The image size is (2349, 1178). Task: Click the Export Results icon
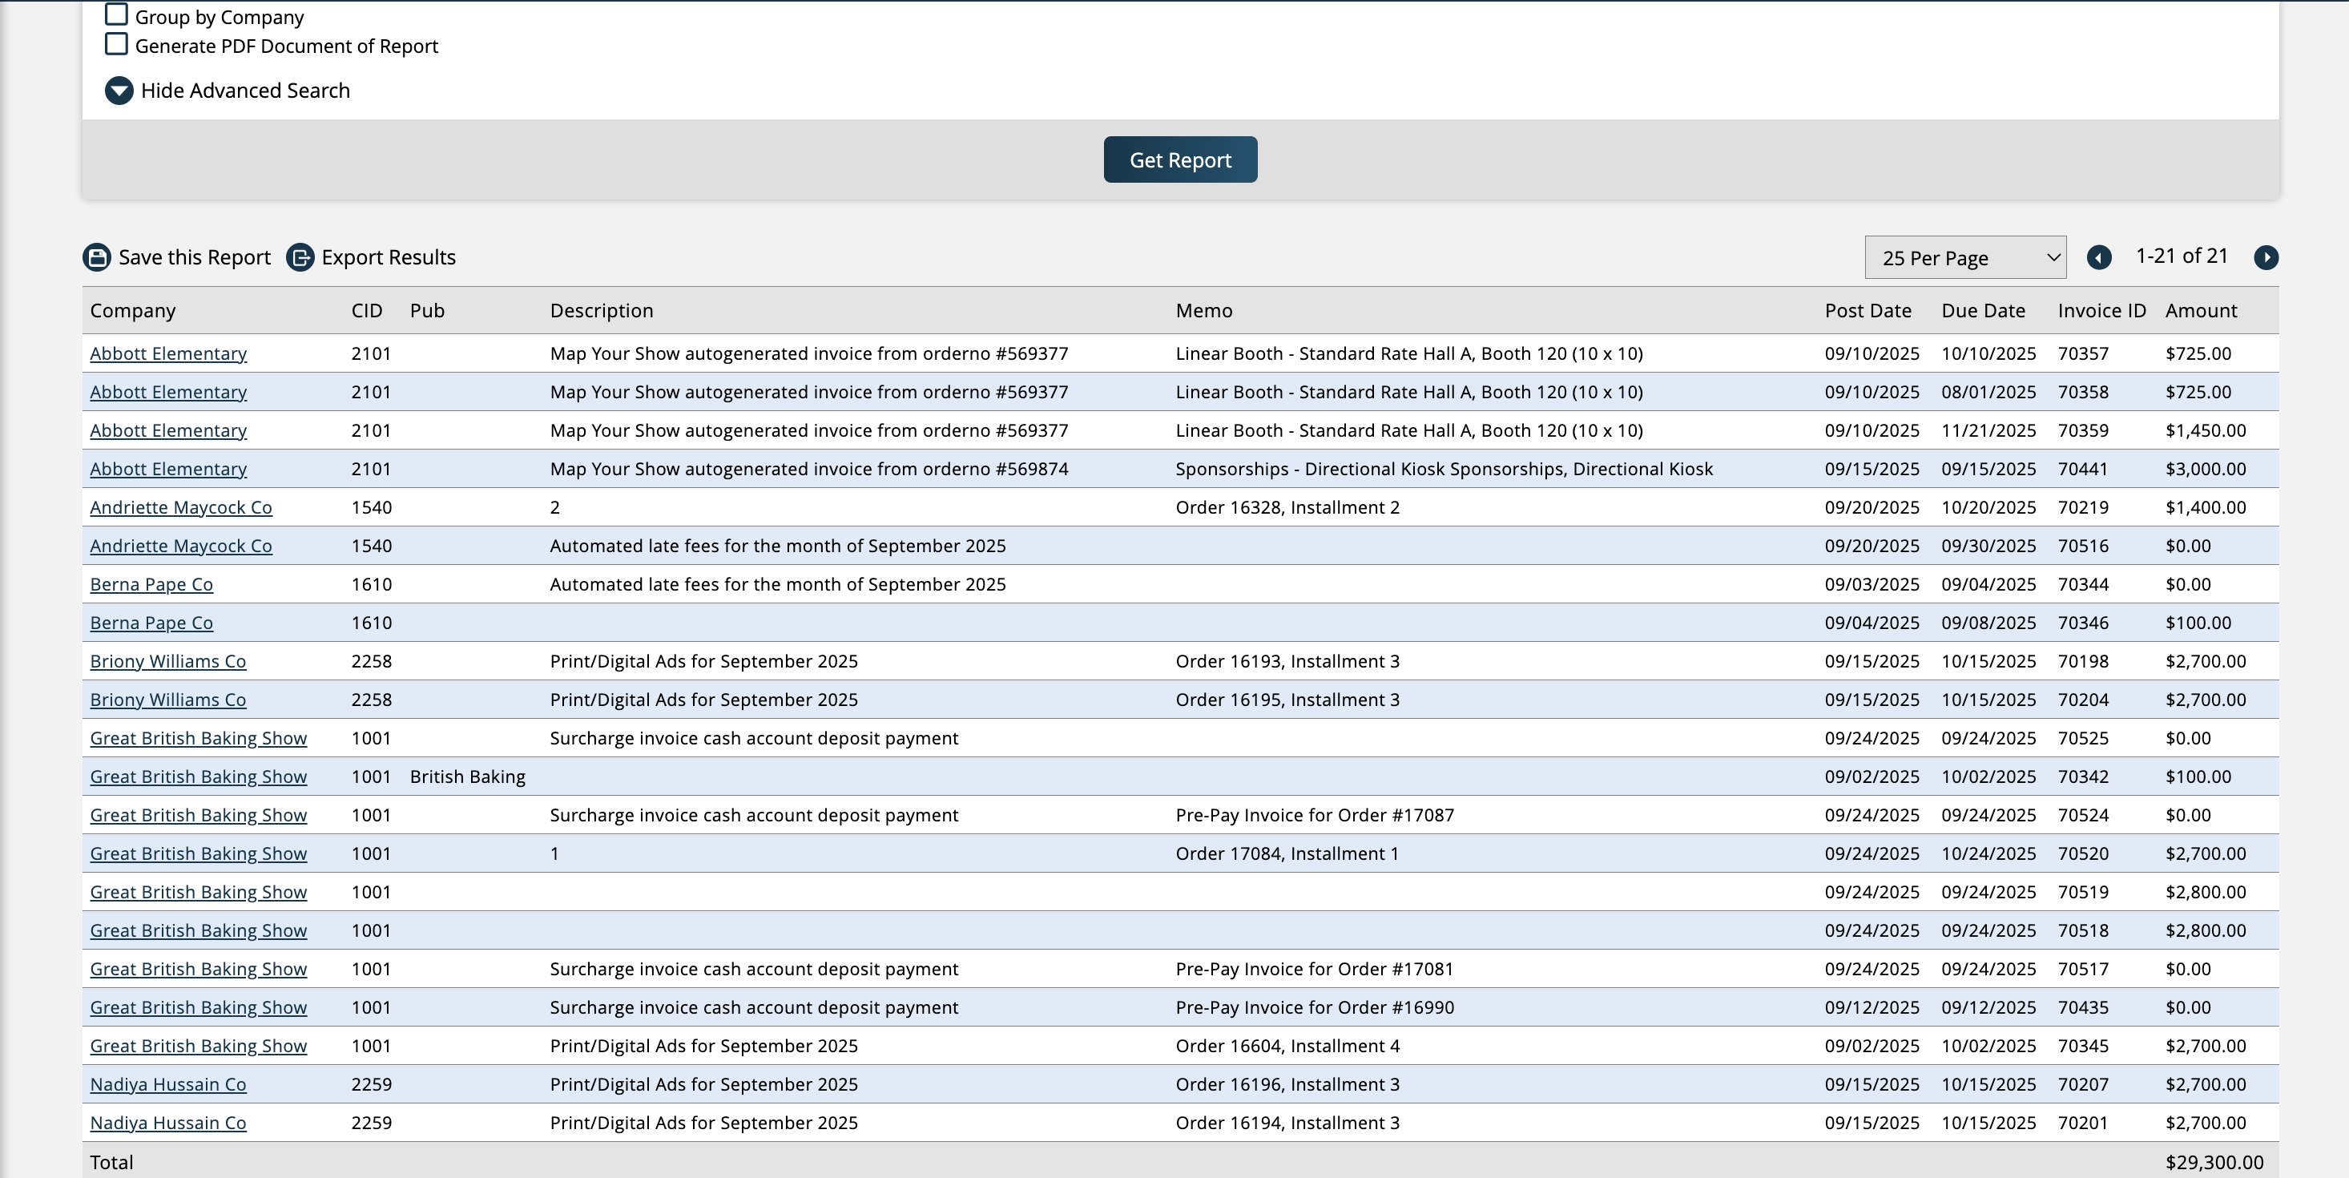point(301,257)
